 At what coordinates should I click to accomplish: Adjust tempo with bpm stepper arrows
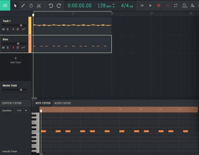click(x=113, y=5)
